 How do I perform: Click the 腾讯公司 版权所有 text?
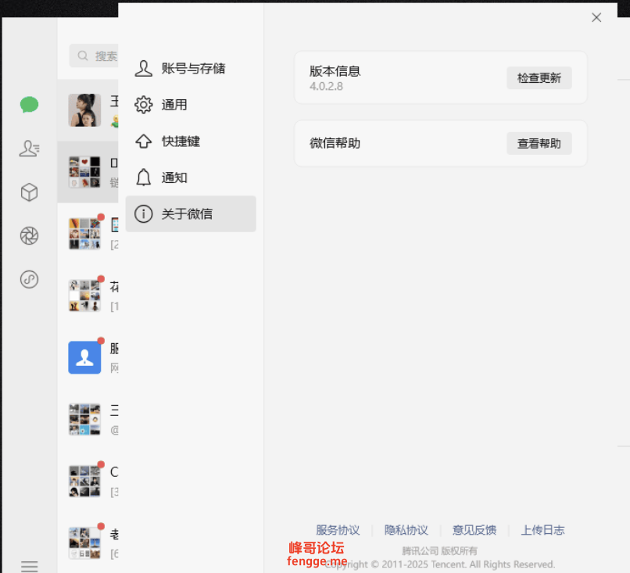click(x=439, y=550)
